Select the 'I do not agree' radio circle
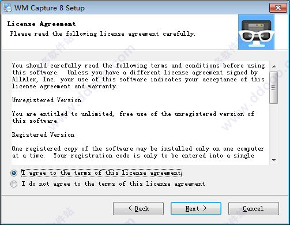Screen dimensions: 290x225 coord(14,184)
